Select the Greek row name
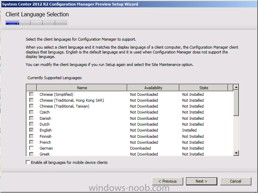Image resolution: width=258 pixels, height=193 pixels. point(45,154)
